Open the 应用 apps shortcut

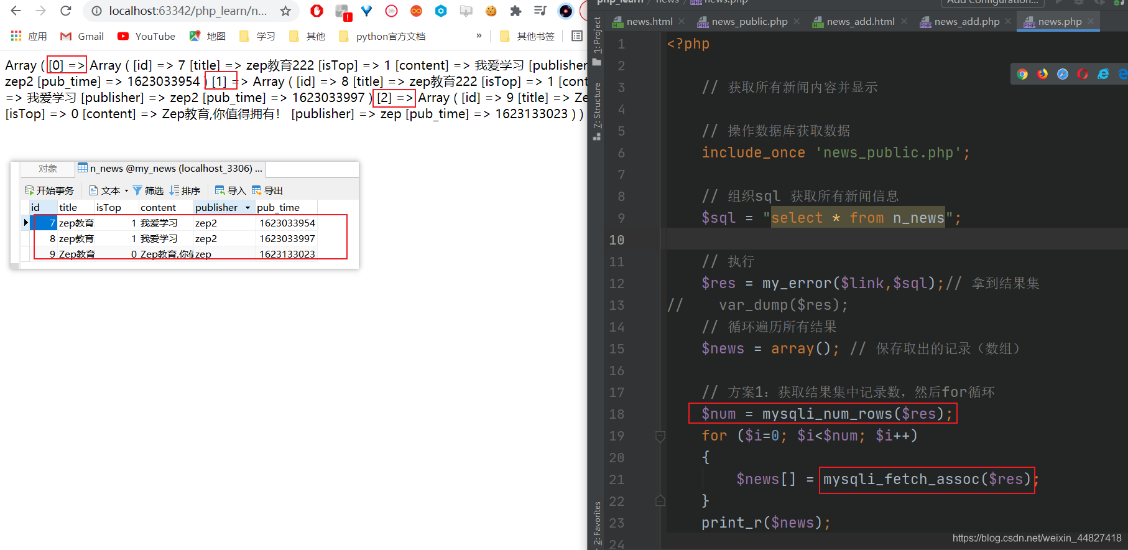[29, 36]
